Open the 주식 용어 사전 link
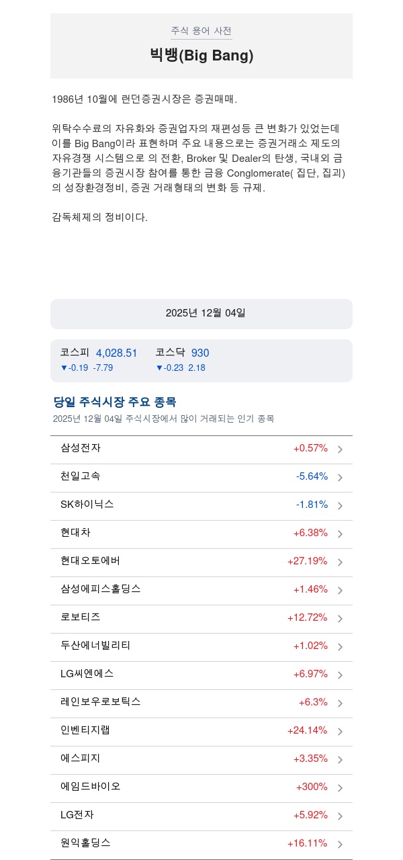This screenshot has height=860, width=403. (x=201, y=31)
